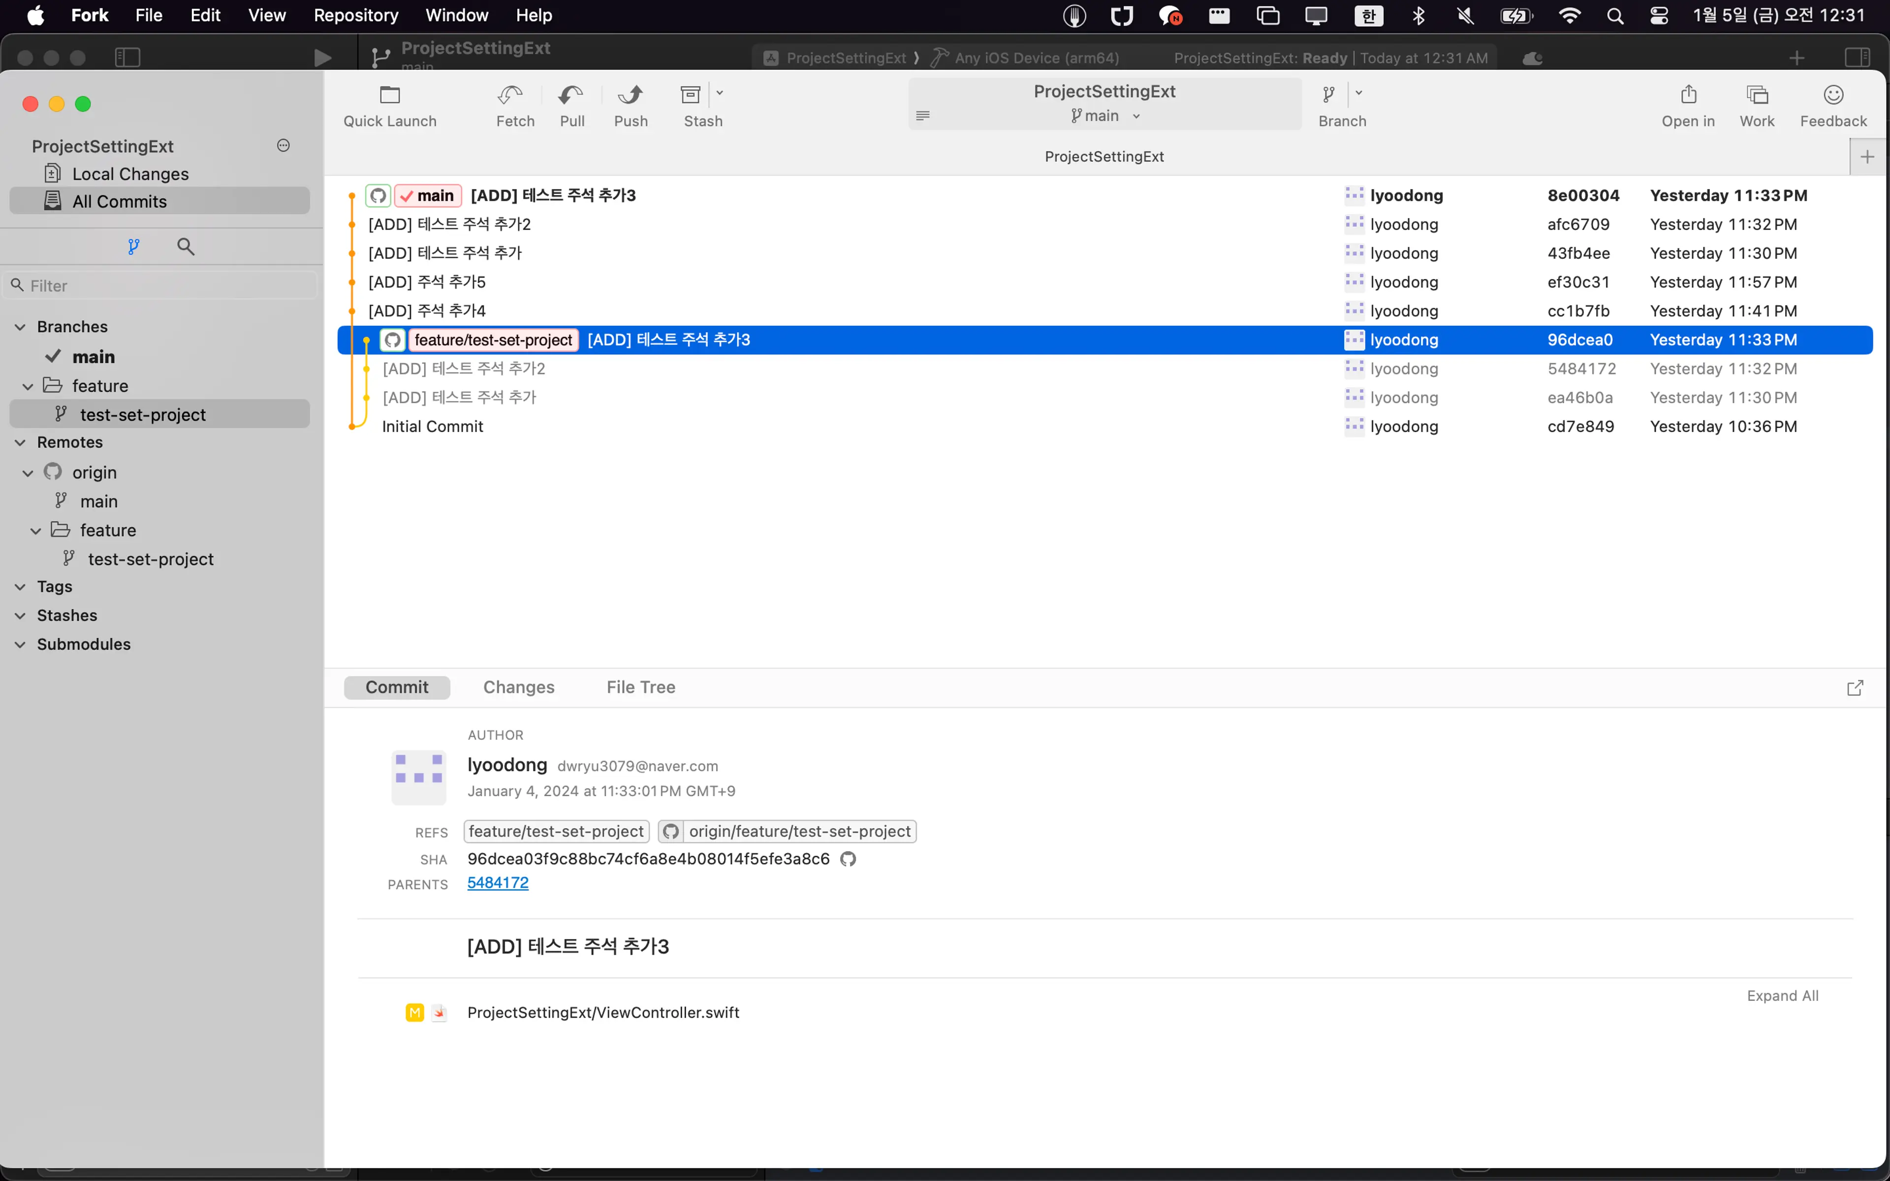Collapse the Branches section
Viewport: 1890px width, 1181px height.
(20, 327)
